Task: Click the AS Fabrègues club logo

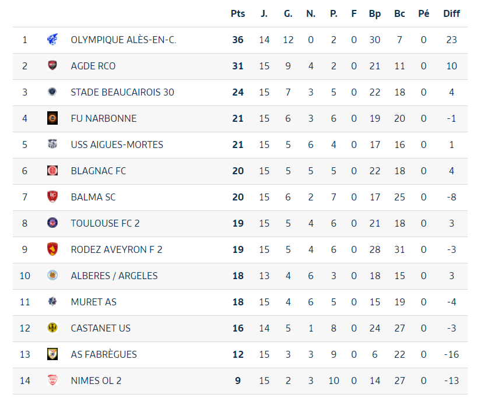Action: tap(52, 354)
